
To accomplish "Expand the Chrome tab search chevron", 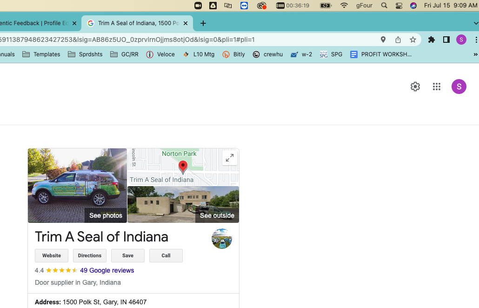I will (475, 23).
